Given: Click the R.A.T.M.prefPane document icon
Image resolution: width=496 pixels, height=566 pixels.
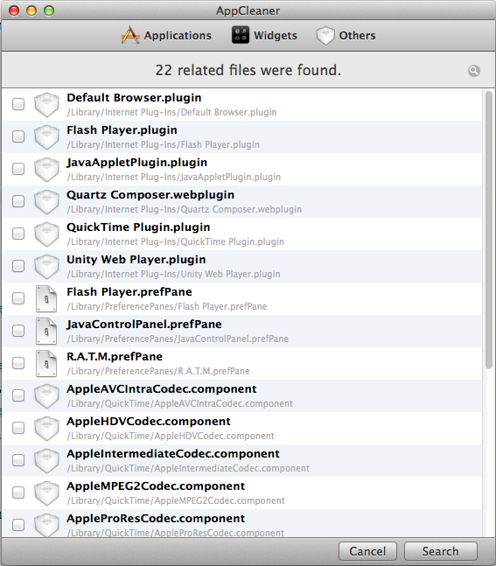Looking at the screenshot, I should coord(46,364).
